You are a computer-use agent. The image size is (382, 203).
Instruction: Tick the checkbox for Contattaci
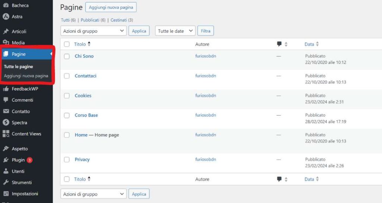click(x=67, y=76)
